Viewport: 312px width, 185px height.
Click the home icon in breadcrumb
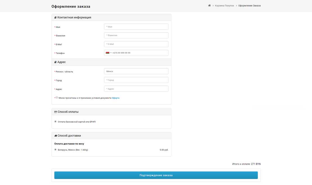pyautogui.click(x=209, y=6)
